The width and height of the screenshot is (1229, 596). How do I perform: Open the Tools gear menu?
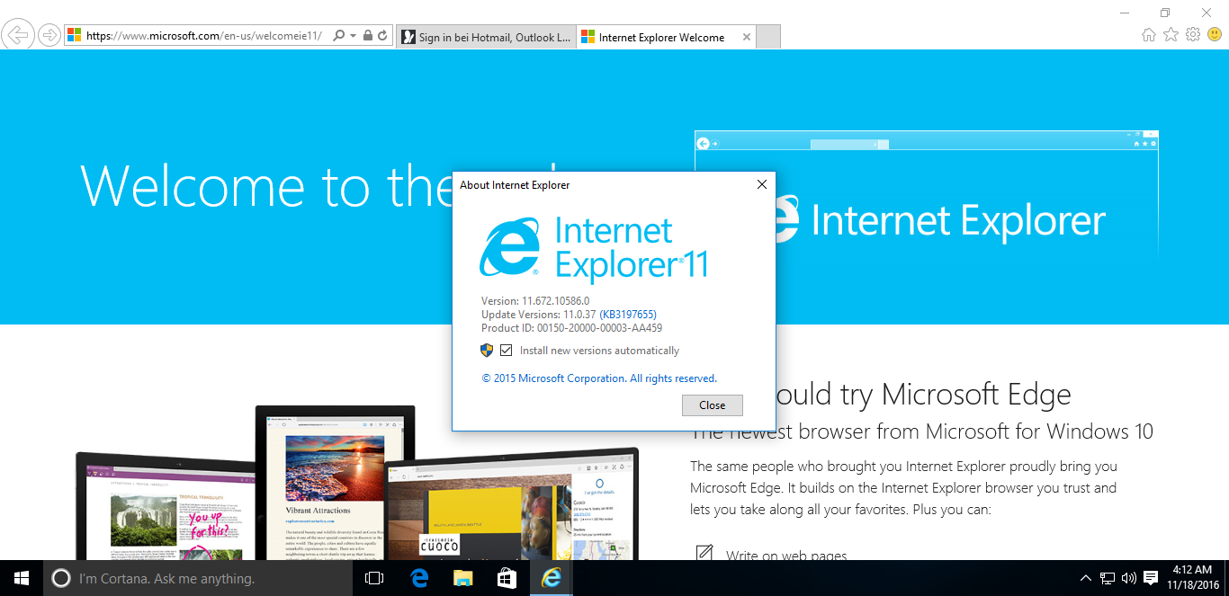point(1193,35)
